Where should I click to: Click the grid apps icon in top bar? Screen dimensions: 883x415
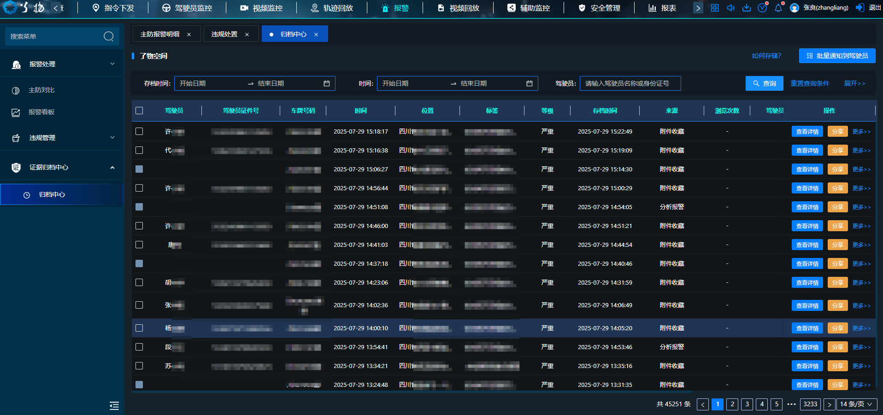click(x=715, y=8)
